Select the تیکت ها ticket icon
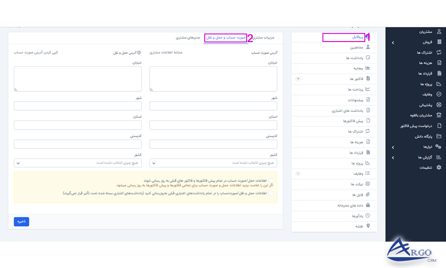This screenshot has width=446, height=268. pos(369,184)
